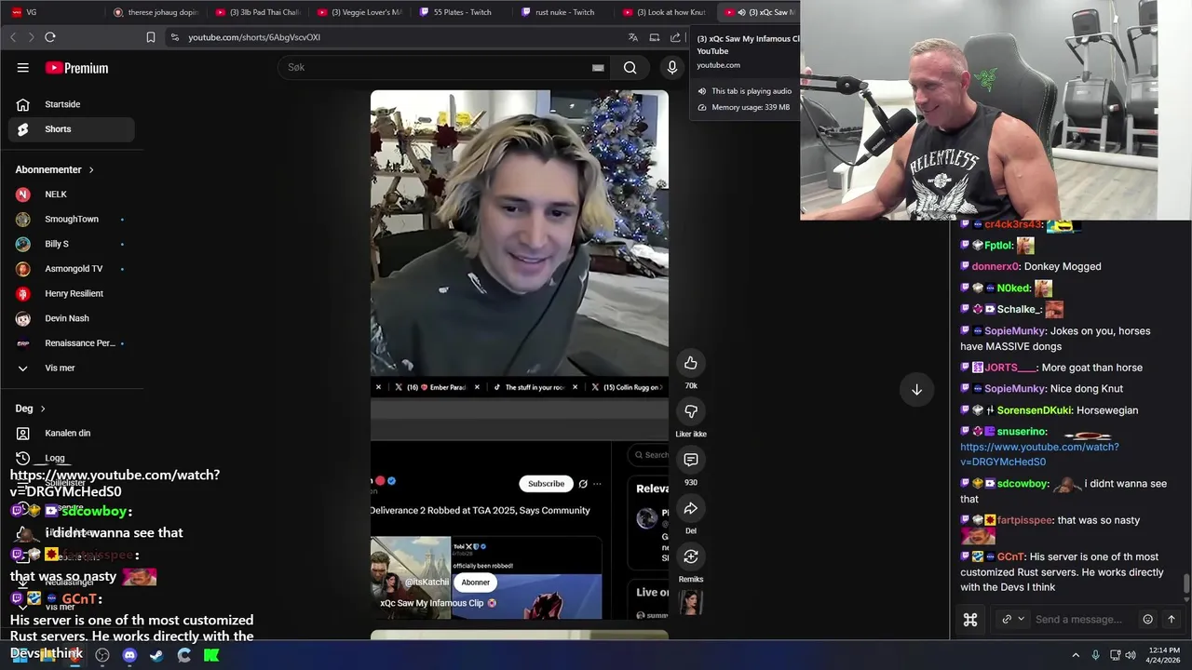Screen dimensions: 1192x670
Task: Open the YouTube hamburger guide menu
Action: click(23, 68)
